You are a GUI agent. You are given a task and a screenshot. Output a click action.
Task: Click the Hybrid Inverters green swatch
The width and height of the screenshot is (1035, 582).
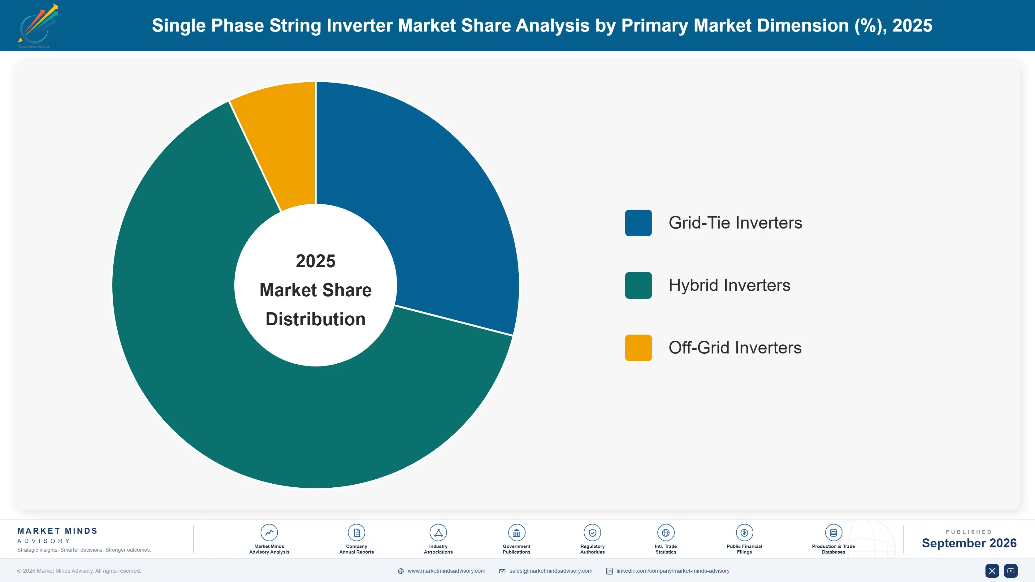[638, 285]
